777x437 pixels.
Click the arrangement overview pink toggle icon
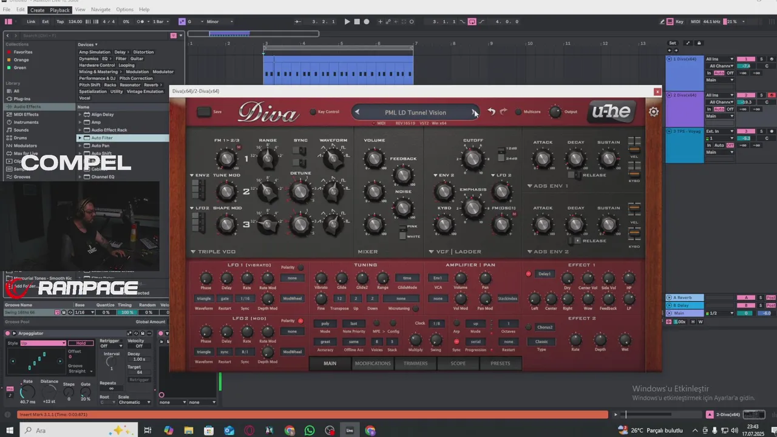[173, 35]
